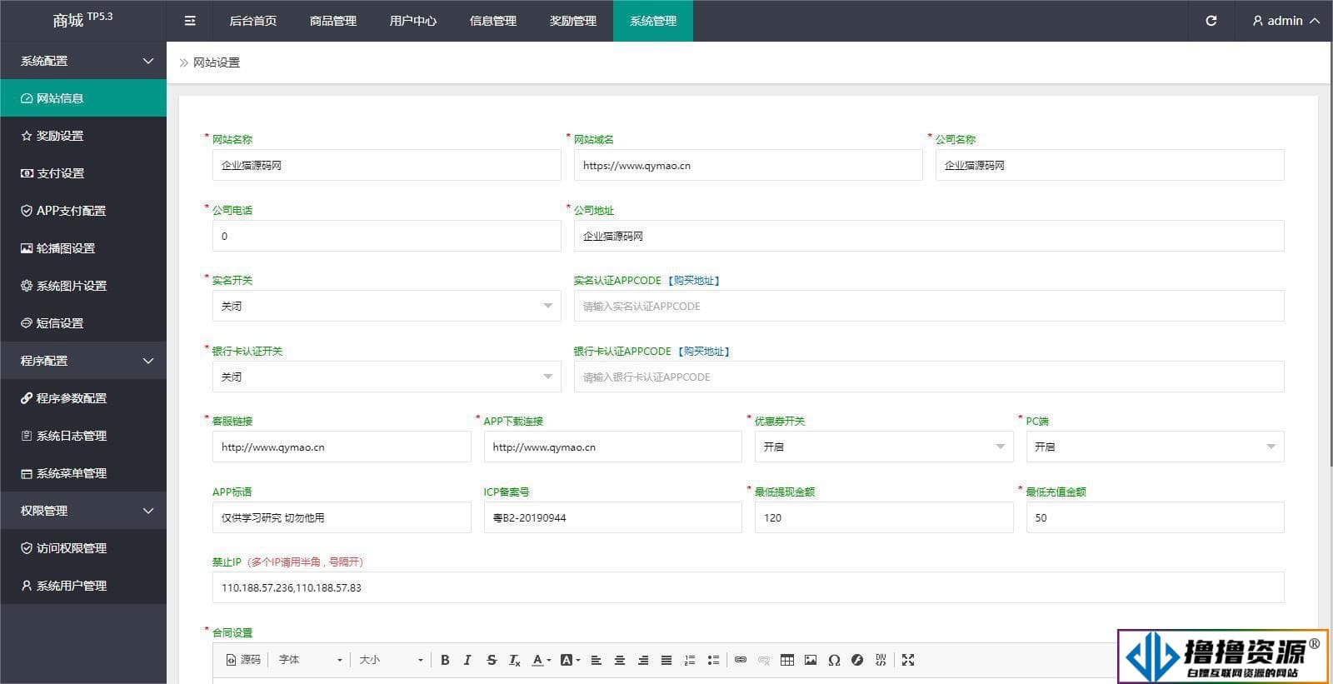Center align text in editor
1333x684 pixels.
(620, 660)
